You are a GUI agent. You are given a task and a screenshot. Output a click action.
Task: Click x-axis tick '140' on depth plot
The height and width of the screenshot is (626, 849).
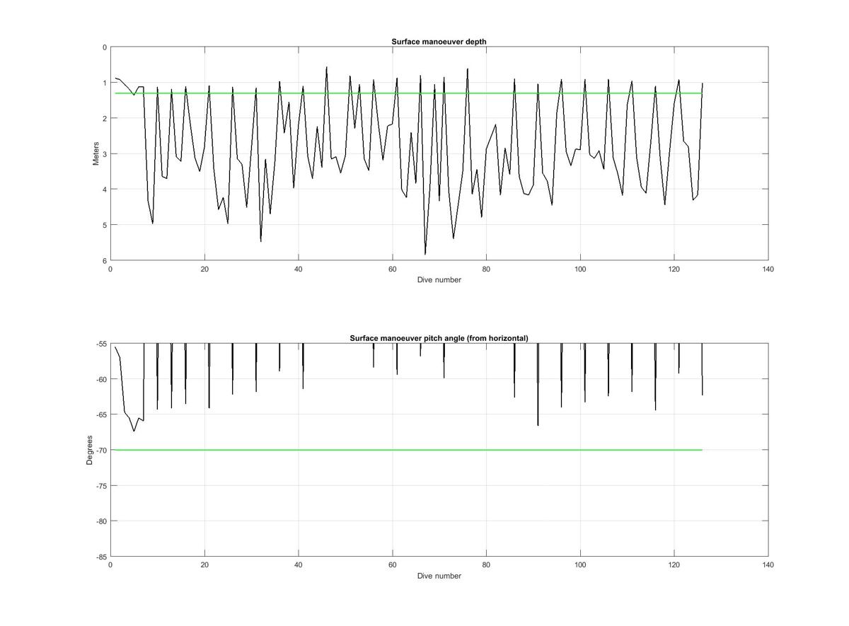point(768,269)
